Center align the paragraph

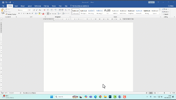click(50, 14)
